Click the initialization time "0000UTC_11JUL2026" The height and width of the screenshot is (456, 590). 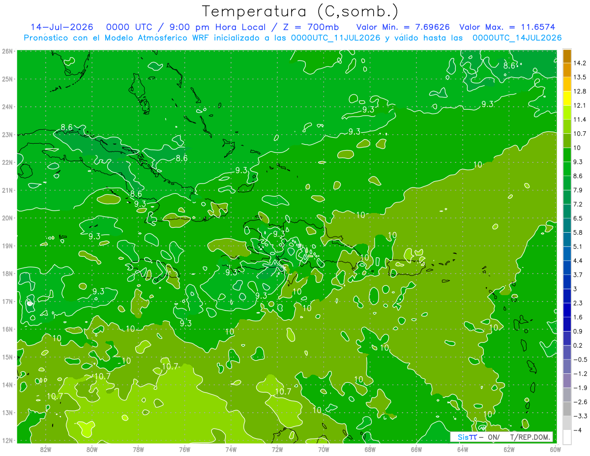tap(336, 37)
